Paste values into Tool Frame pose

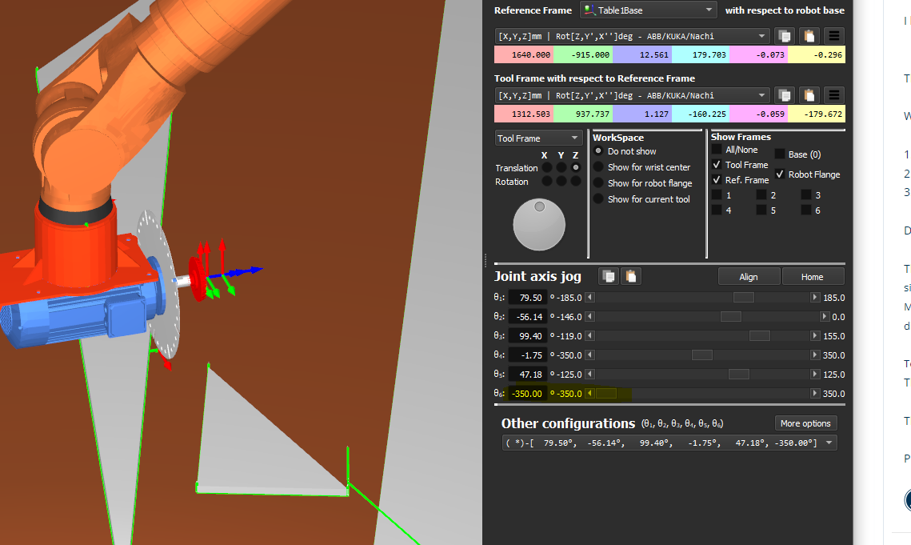click(x=809, y=95)
